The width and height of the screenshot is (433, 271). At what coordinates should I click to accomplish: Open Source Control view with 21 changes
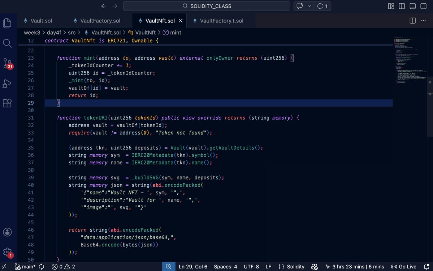[x=7, y=63]
